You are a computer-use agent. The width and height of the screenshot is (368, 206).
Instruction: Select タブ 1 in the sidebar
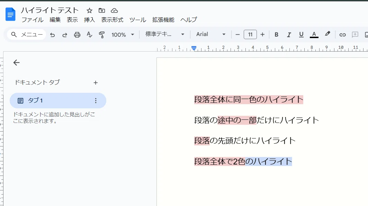click(x=58, y=101)
